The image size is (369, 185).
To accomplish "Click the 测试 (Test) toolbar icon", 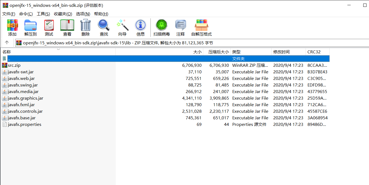I will [x=49, y=25].
